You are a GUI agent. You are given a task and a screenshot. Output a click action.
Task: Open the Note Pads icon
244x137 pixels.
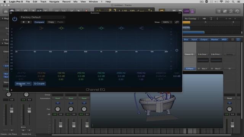(x=225, y=11)
